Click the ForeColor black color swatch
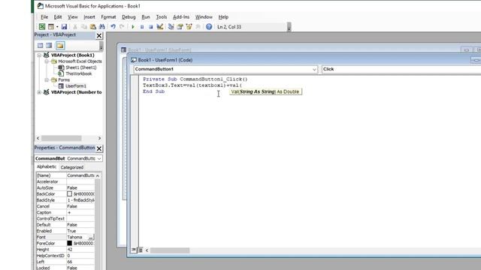481x270 pixels. click(70, 243)
